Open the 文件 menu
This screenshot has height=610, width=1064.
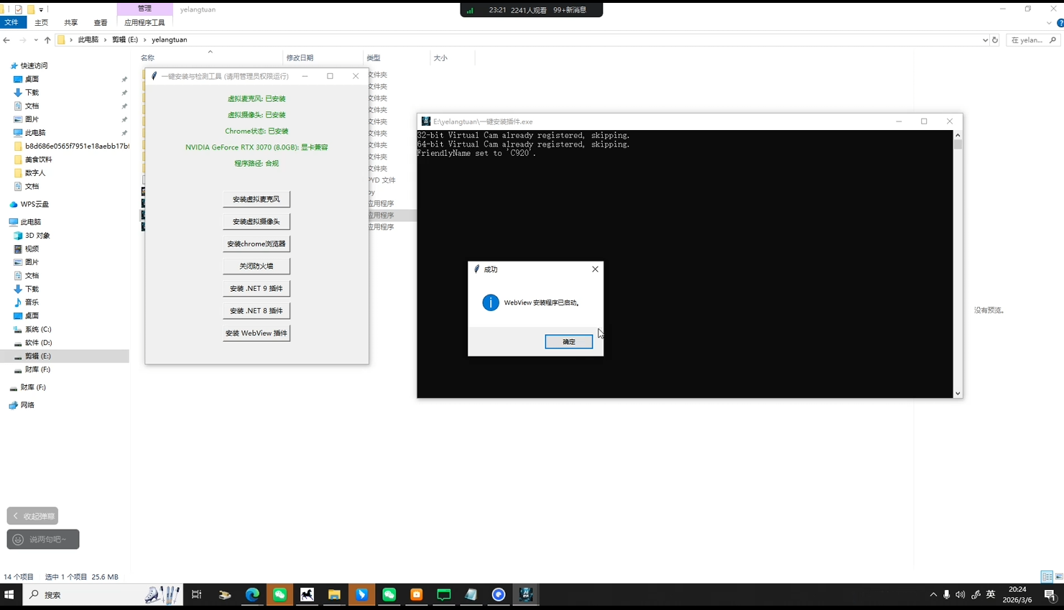11,23
